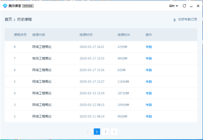The width and height of the screenshot is (203, 140).
Task: Open 考勤 for course number 2
Action: point(149,116)
